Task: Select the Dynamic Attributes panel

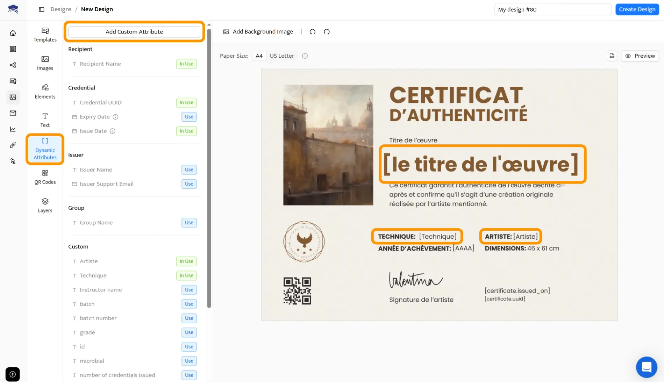Action: [x=45, y=149]
